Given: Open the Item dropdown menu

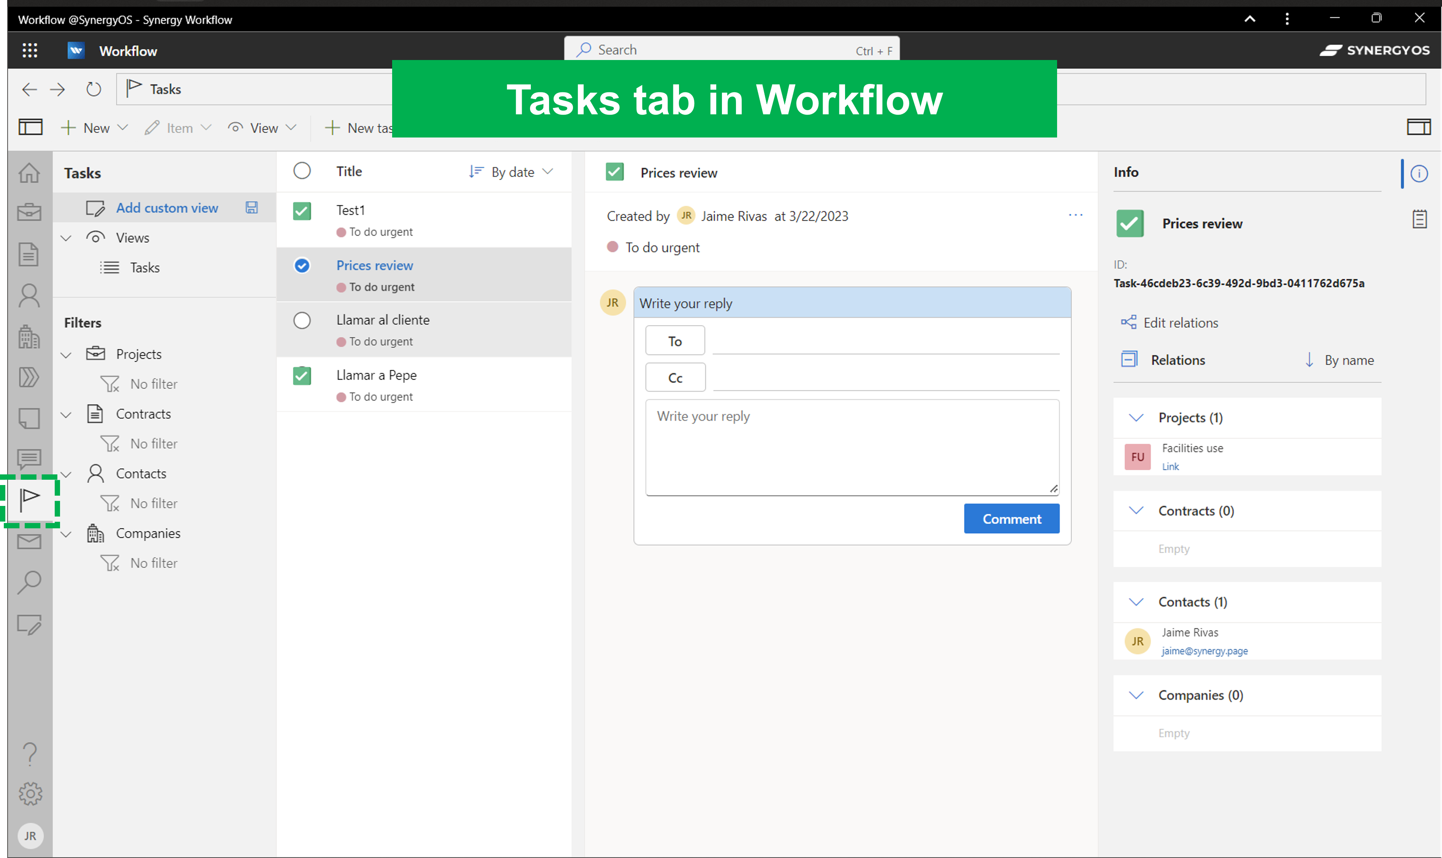Looking at the screenshot, I should (x=178, y=128).
